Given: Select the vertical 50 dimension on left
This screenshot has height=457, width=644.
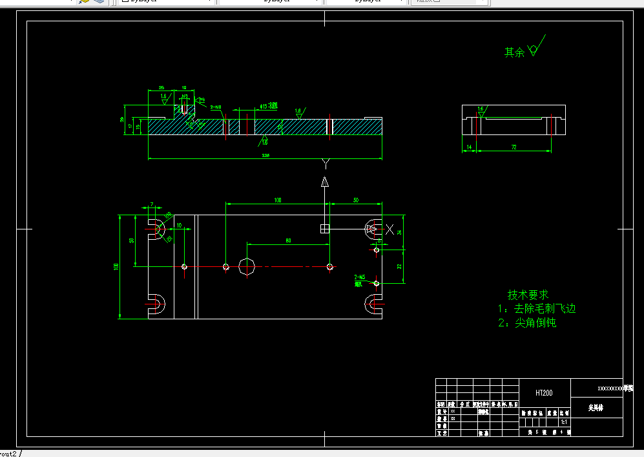Looking at the screenshot, I should tap(132, 241).
